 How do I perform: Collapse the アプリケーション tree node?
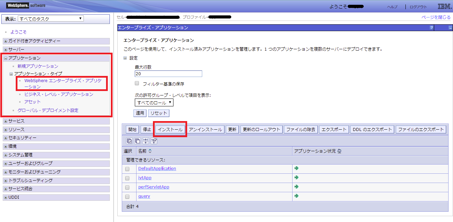[5, 58]
